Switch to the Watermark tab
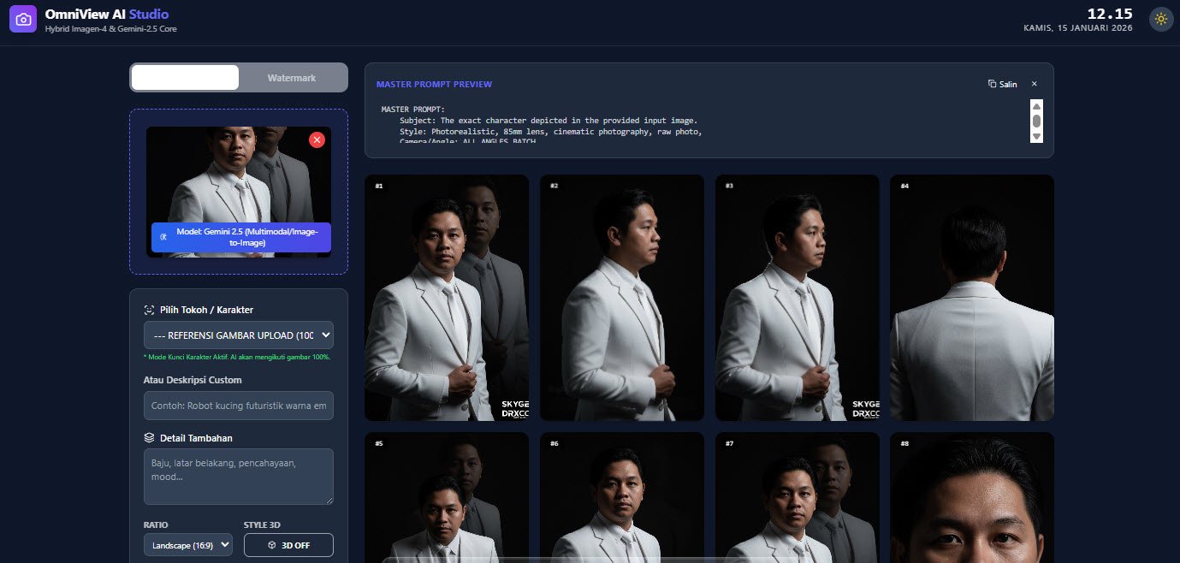 pyautogui.click(x=291, y=78)
